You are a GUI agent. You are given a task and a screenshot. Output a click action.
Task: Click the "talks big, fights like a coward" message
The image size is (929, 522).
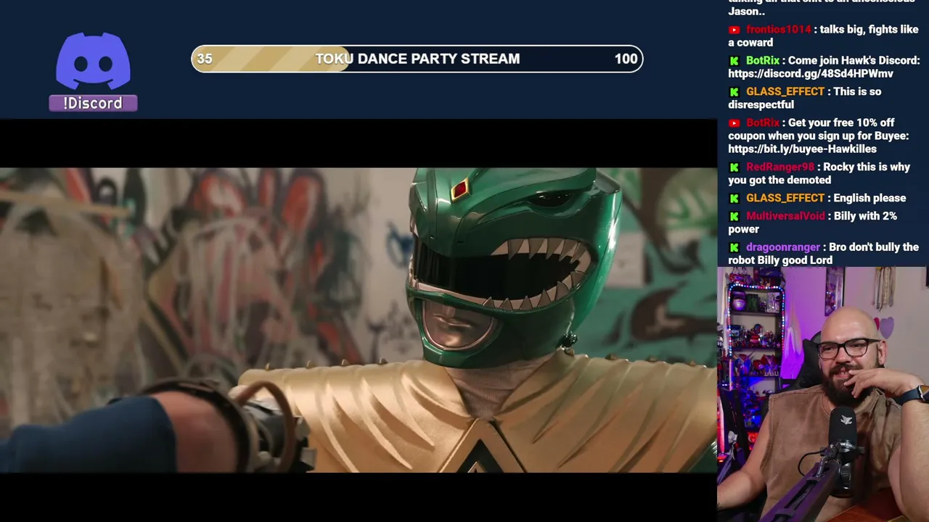click(x=824, y=36)
